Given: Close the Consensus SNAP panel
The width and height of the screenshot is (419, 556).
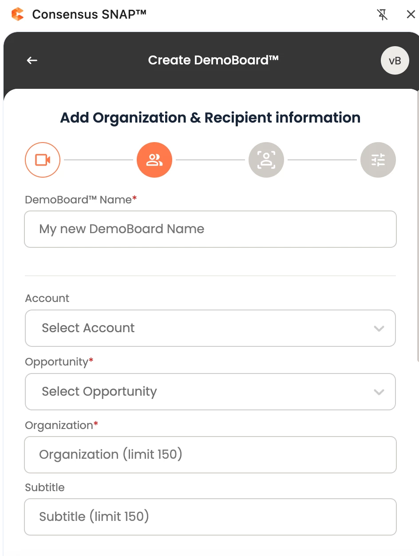Looking at the screenshot, I should pyautogui.click(x=411, y=15).
